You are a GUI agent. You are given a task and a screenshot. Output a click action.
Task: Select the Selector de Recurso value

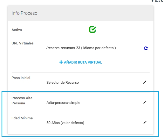click(63, 82)
